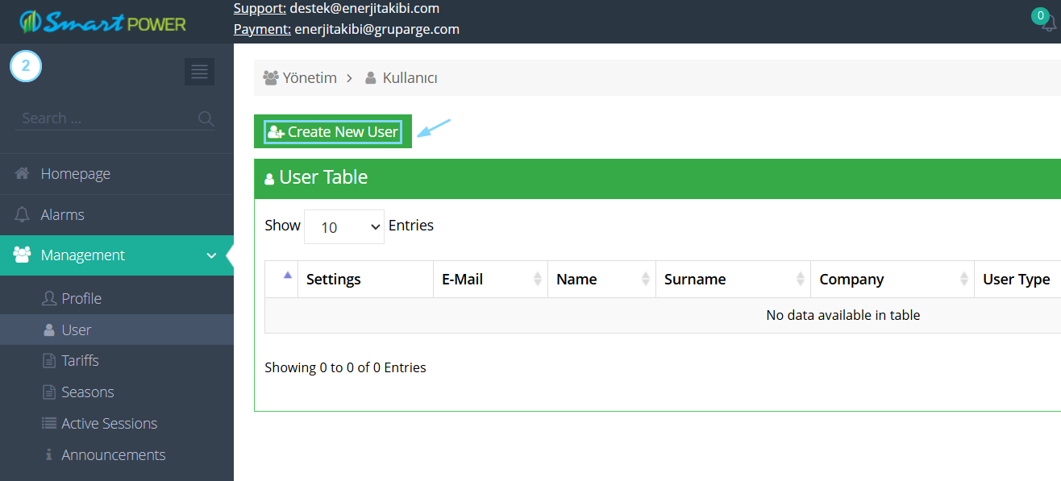Click the search magnifier icon
The height and width of the screenshot is (481, 1061).
pyautogui.click(x=206, y=119)
